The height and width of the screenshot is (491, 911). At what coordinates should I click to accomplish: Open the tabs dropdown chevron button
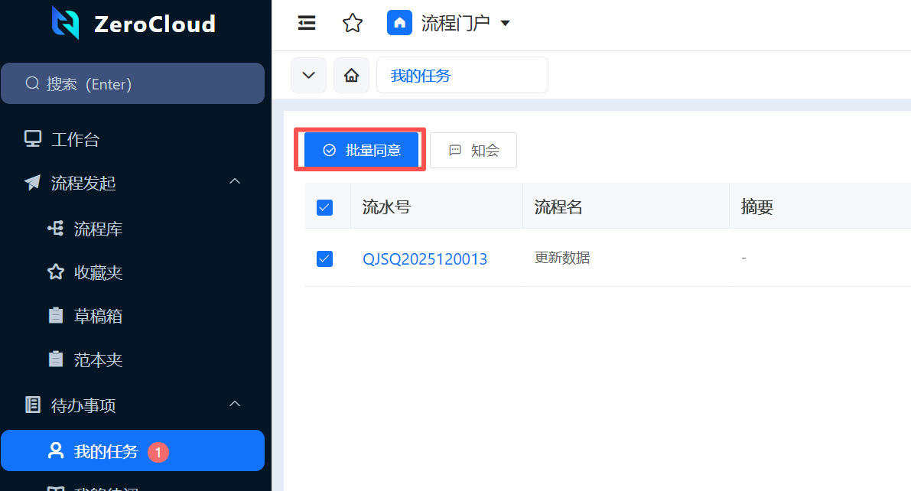tap(308, 75)
